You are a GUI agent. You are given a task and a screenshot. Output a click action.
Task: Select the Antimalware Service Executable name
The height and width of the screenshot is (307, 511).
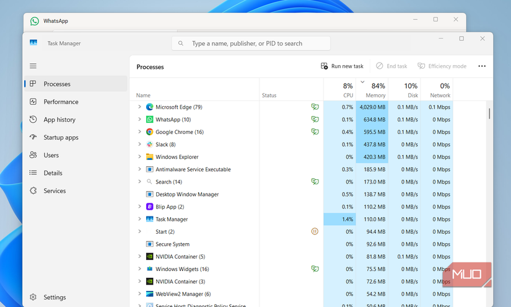click(x=193, y=169)
